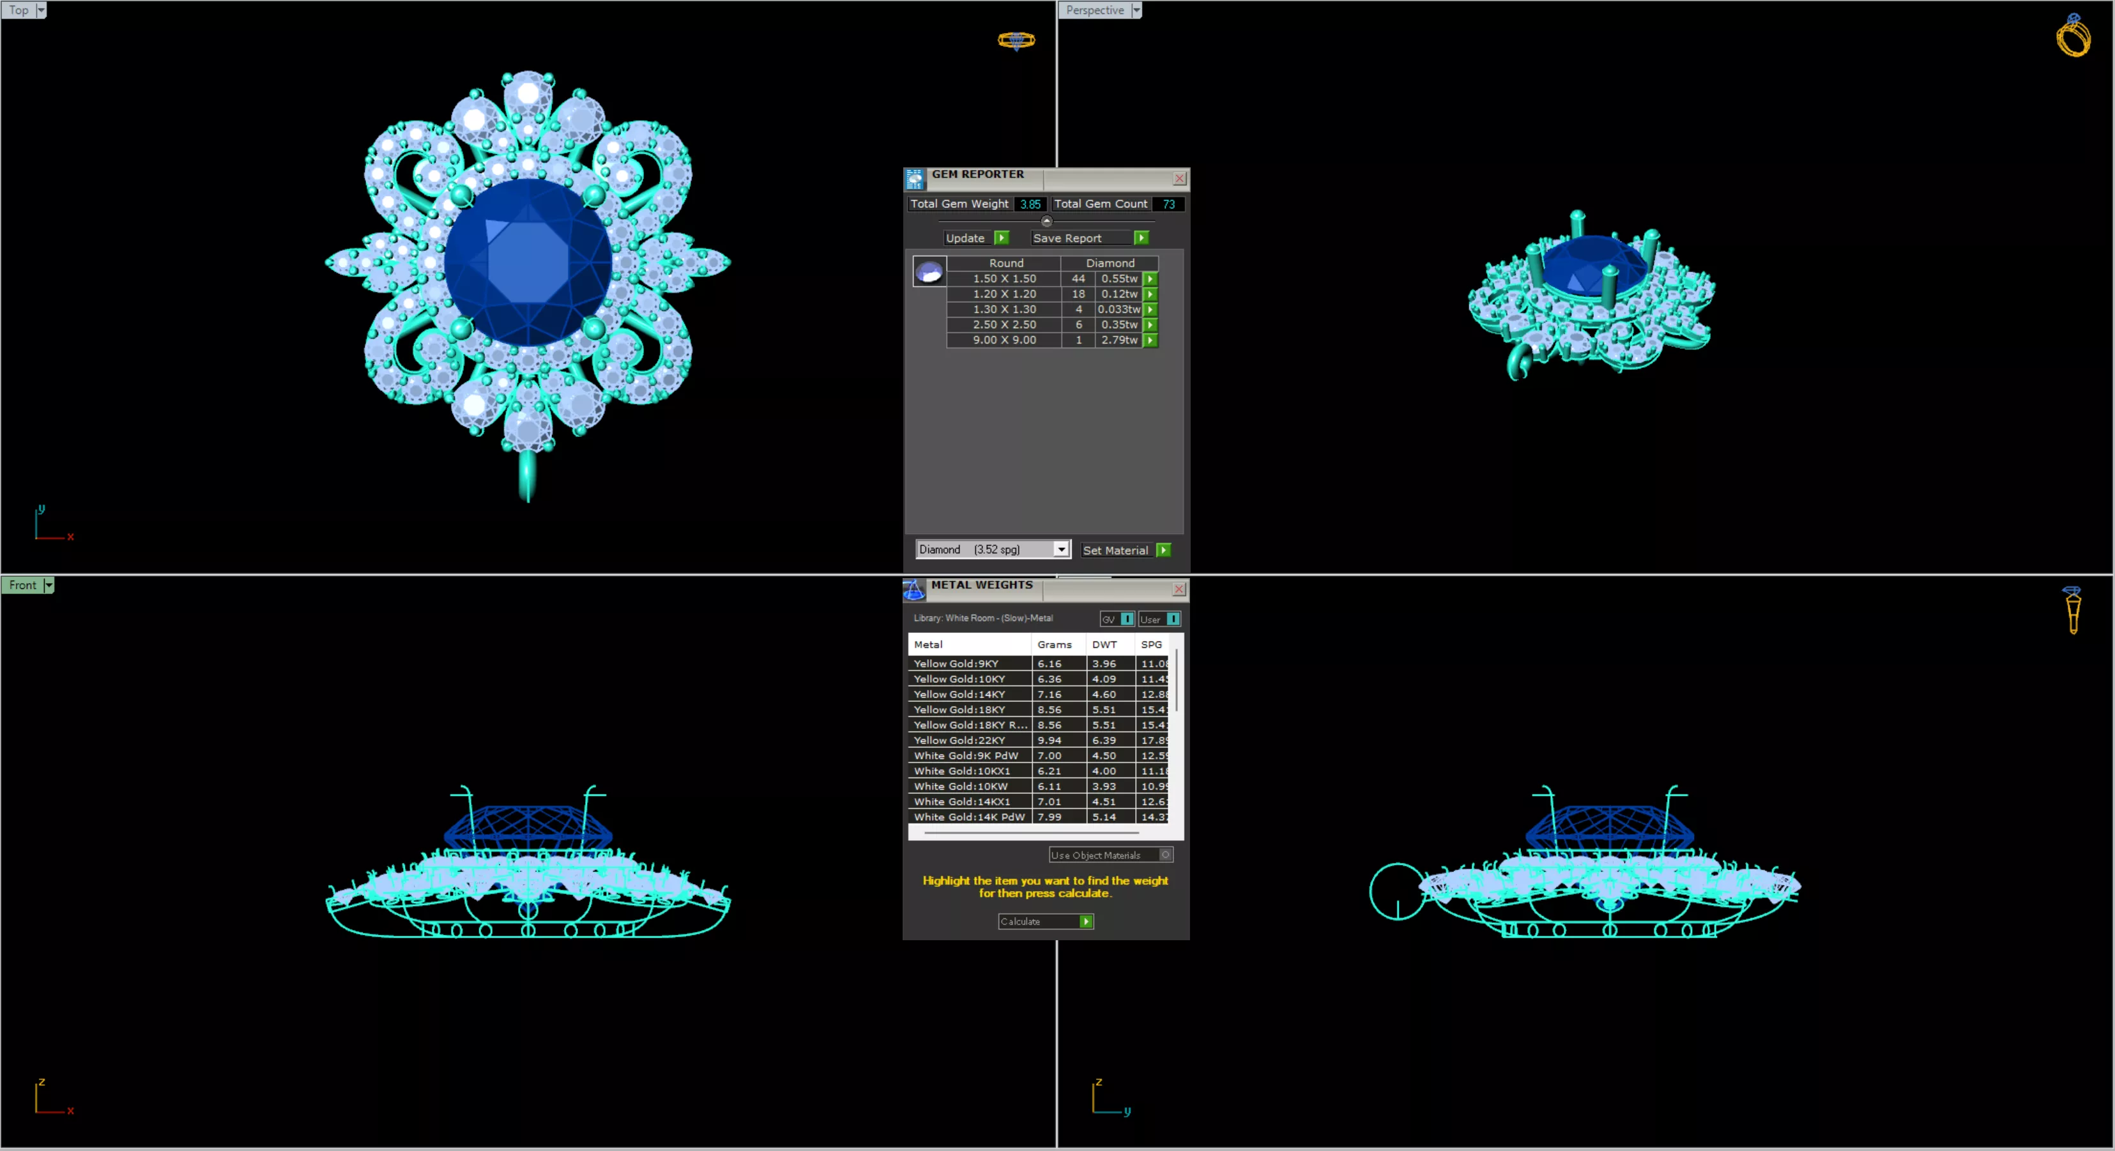This screenshot has width=2115, height=1151.
Task: Click green arrow for 9.00 X 9.00 gem
Action: (x=1151, y=340)
